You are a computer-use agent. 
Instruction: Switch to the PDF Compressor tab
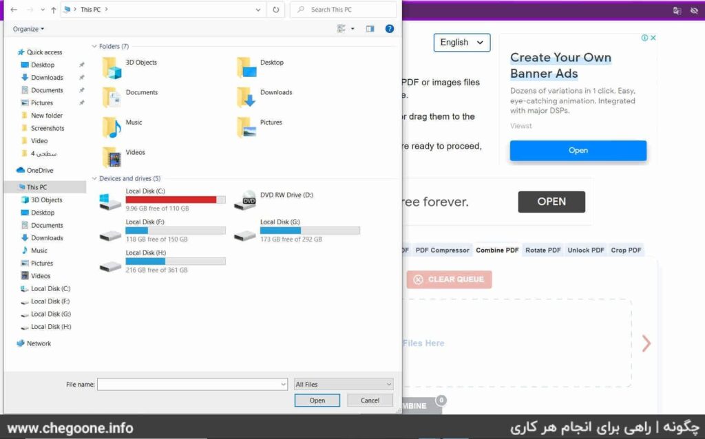(442, 250)
